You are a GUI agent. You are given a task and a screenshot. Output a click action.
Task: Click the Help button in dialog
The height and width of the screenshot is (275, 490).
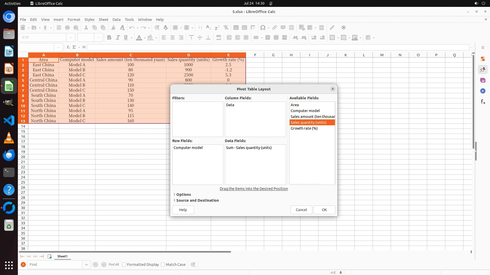click(183, 210)
